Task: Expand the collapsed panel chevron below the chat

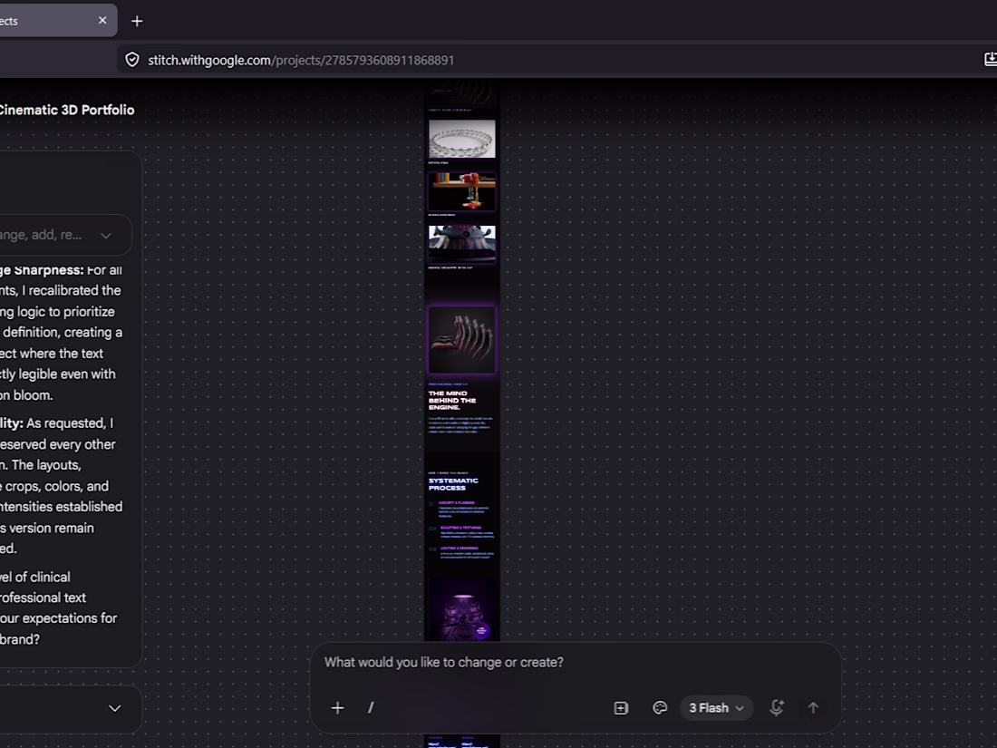Action: coord(114,708)
